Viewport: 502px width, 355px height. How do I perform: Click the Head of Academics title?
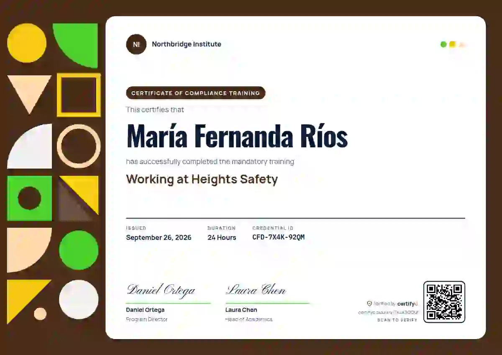point(249,319)
